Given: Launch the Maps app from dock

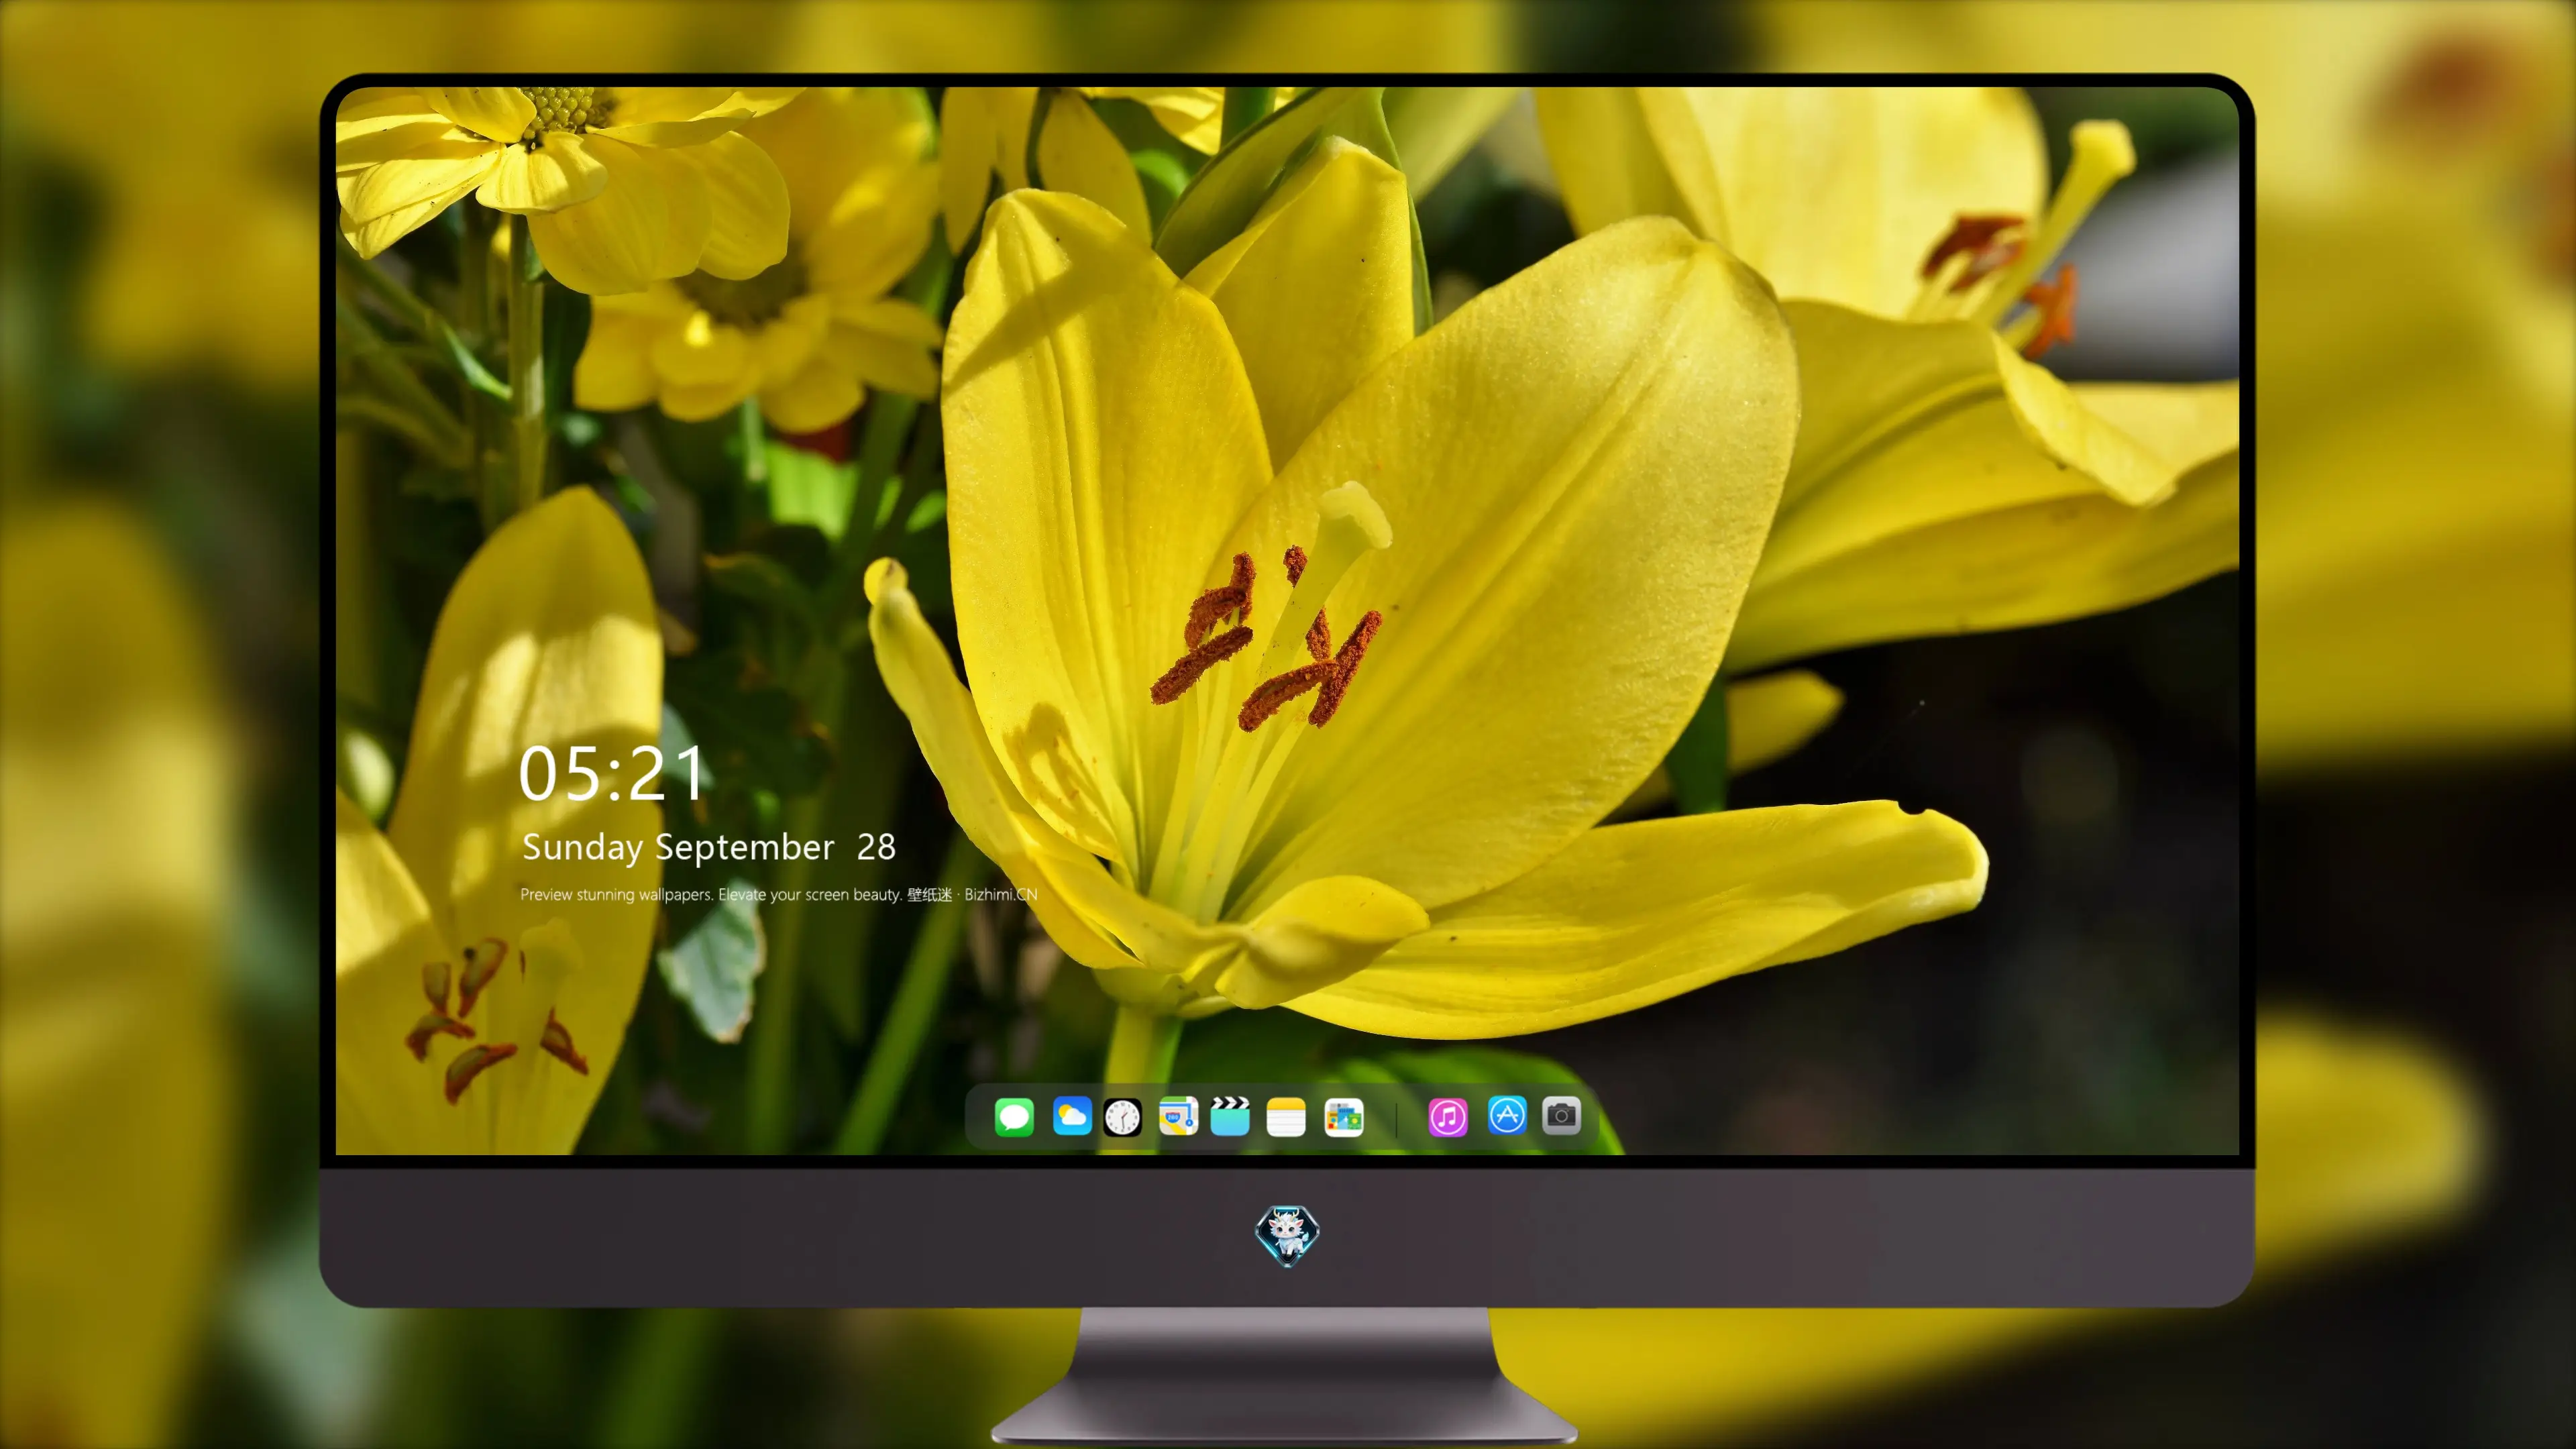Looking at the screenshot, I should coord(1178,1116).
